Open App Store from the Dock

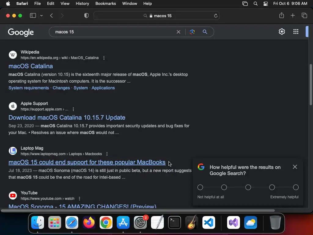click(123, 222)
